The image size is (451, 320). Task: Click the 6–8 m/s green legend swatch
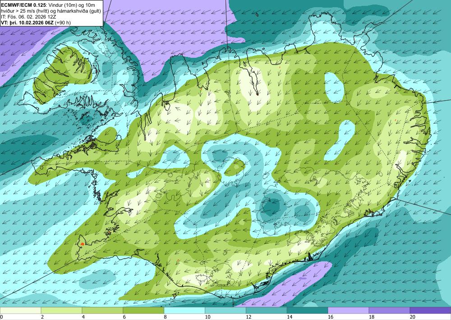[x=143, y=311]
